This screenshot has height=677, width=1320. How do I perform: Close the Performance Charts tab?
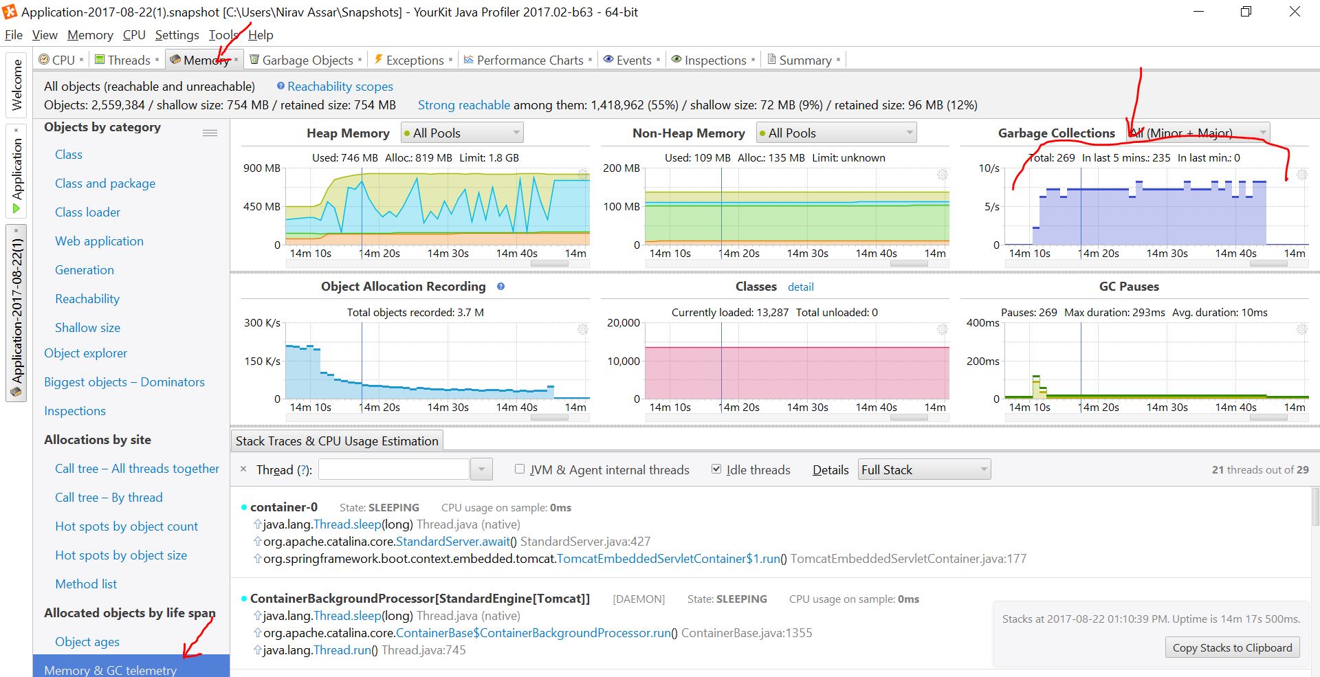pyautogui.click(x=590, y=60)
